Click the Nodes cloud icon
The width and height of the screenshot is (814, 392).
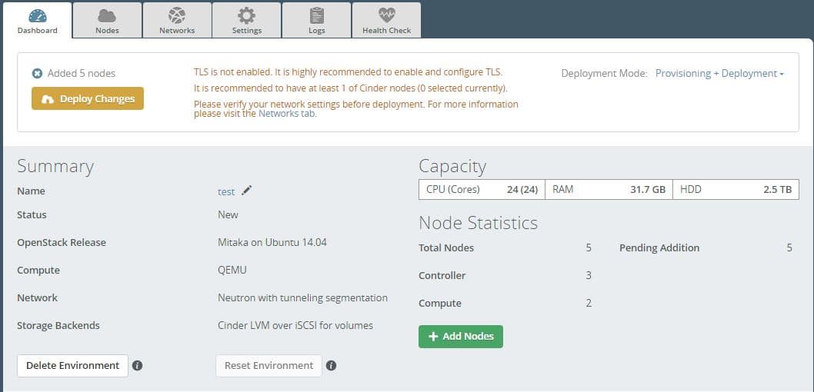107,15
